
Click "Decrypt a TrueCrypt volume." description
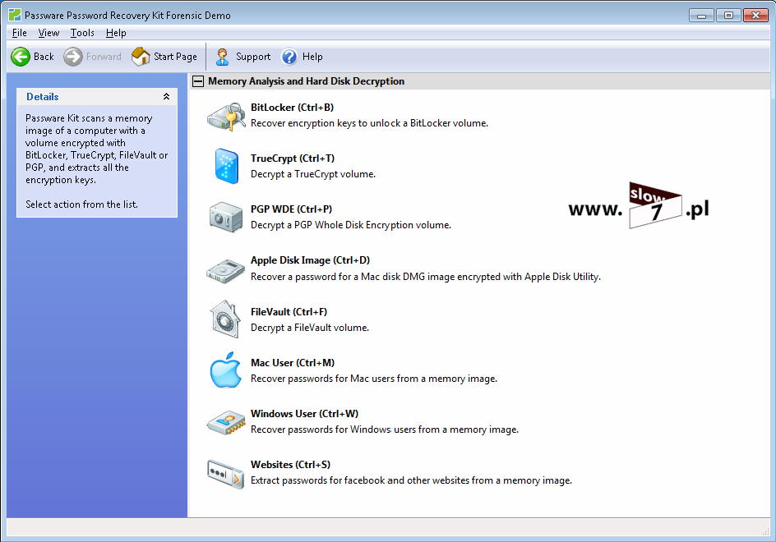[312, 174]
